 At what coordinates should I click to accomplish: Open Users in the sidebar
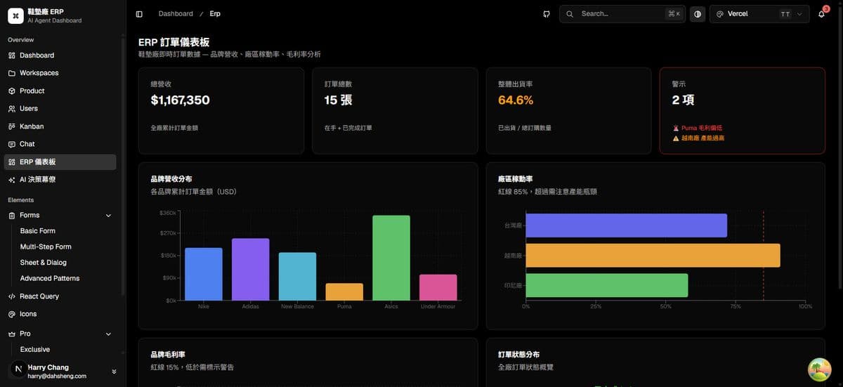[x=61, y=109]
